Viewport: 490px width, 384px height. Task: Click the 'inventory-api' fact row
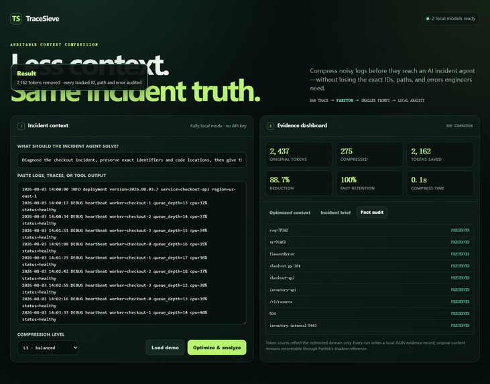point(370,290)
